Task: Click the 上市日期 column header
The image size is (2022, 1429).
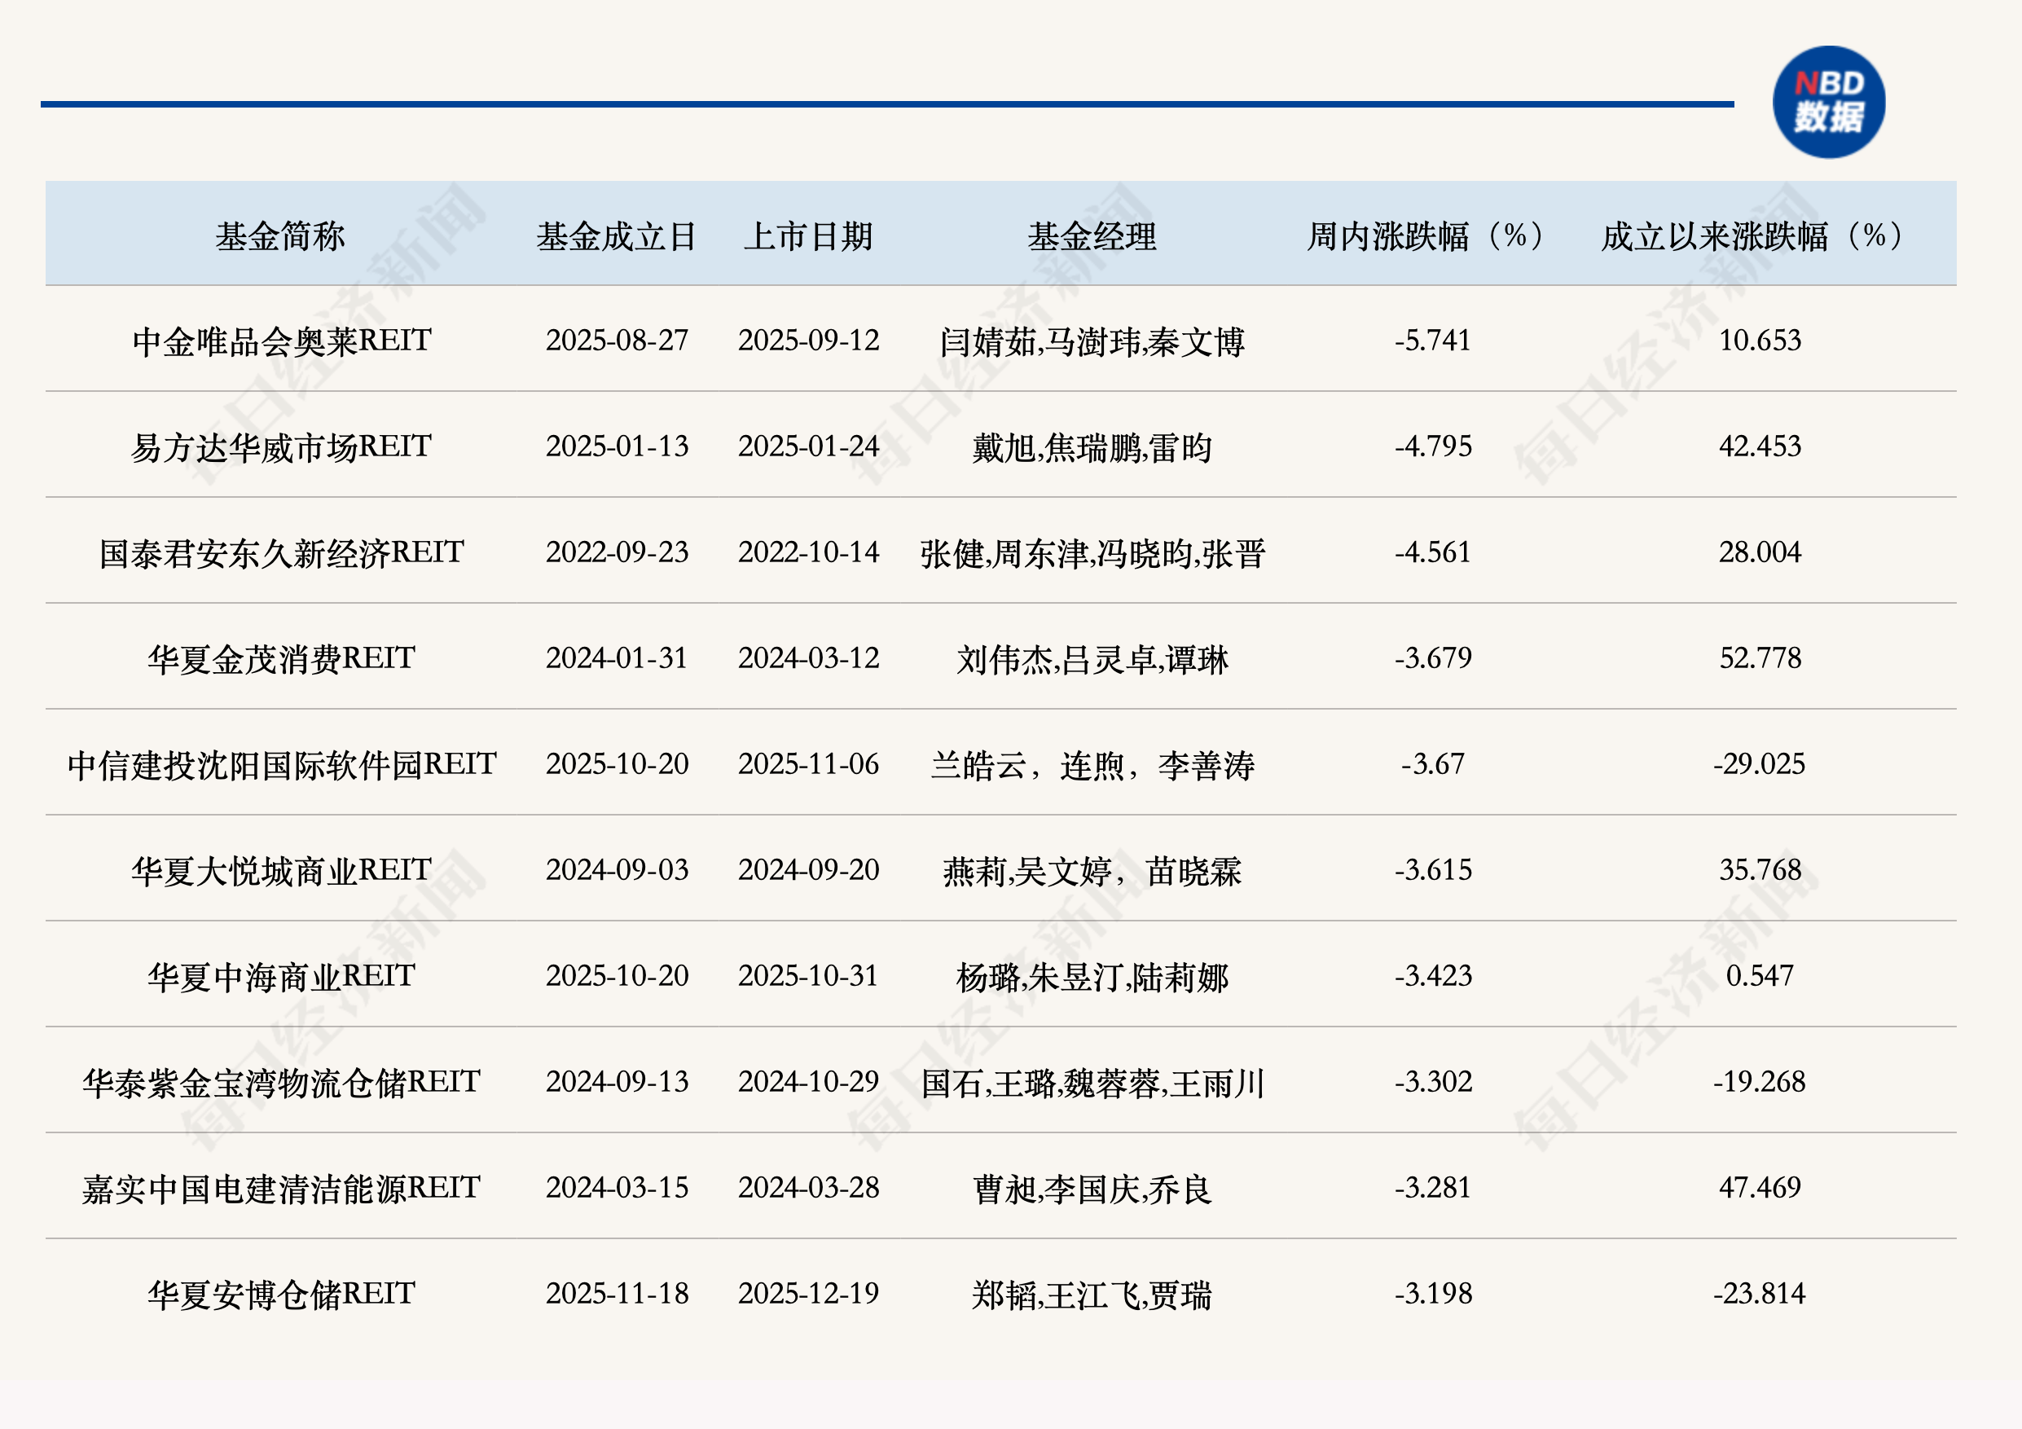Action: point(807,236)
